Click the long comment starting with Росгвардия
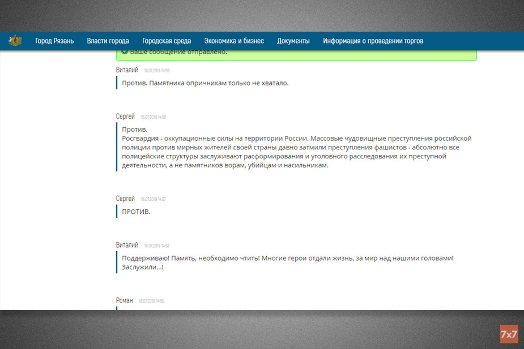524x349 pixels. (x=296, y=148)
